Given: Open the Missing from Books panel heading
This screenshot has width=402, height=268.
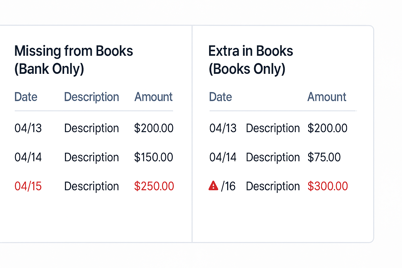Looking at the screenshot, I should pos(74,60).
